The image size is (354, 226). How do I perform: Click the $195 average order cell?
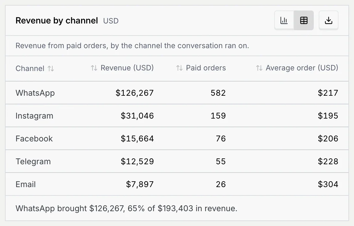pos(328,116)
